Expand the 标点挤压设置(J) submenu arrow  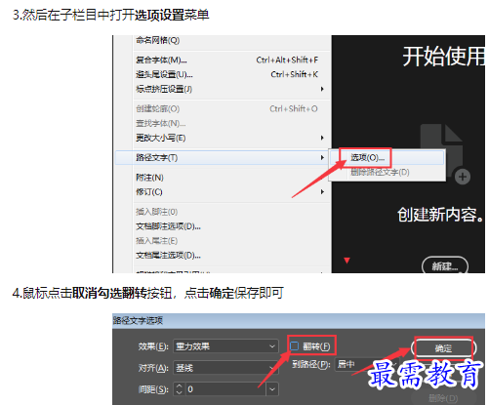[x=322, y=89]
